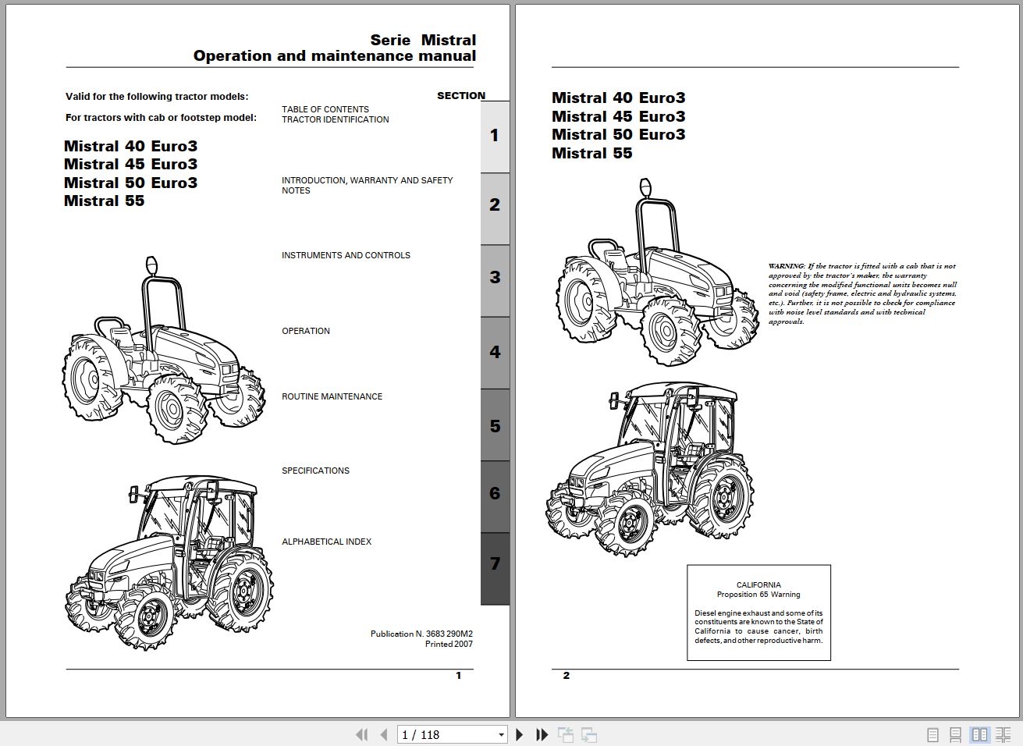Switch to continuous facing view
The image size is (1023, 746).
tap(1003, 735)
